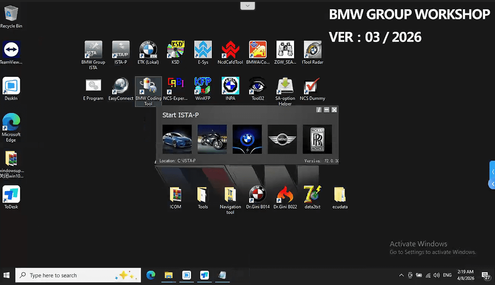Open the Dr.Gini B014 shortcut
Viewport: 495px width, 285px height.
258,195
